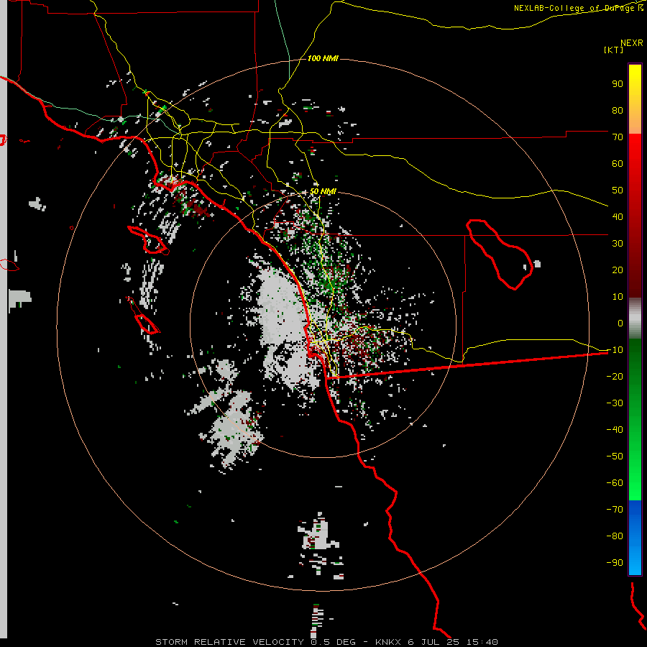The height and width of the screenshot is (647, 647).
Task: Click the Storm Relative Velocity caption text
Action: pos(326,642)
